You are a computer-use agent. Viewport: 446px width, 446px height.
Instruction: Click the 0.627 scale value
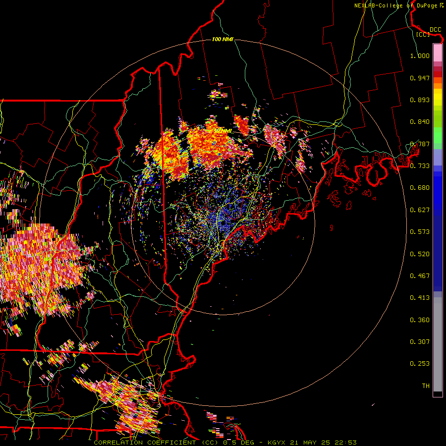tap(420, 210)
